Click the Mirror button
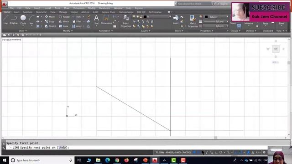Image resolution: width=292 pixels, height=164 pixels. tap(64, 21)
